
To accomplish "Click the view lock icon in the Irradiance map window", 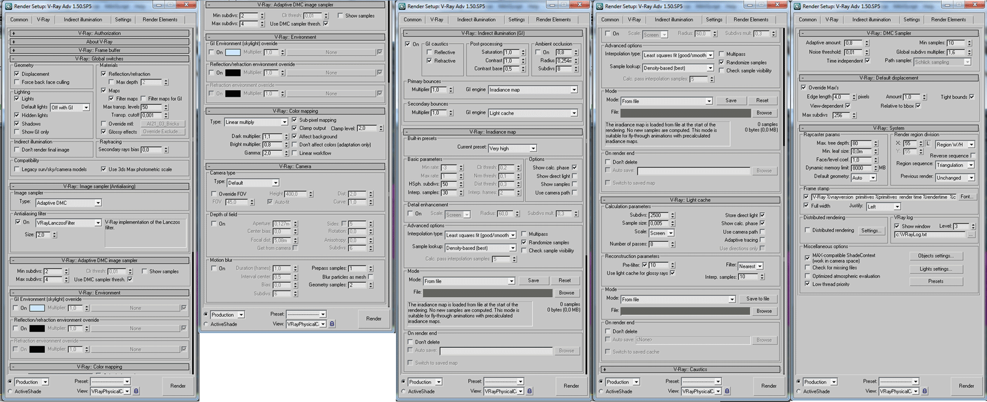I will point(529,391).
